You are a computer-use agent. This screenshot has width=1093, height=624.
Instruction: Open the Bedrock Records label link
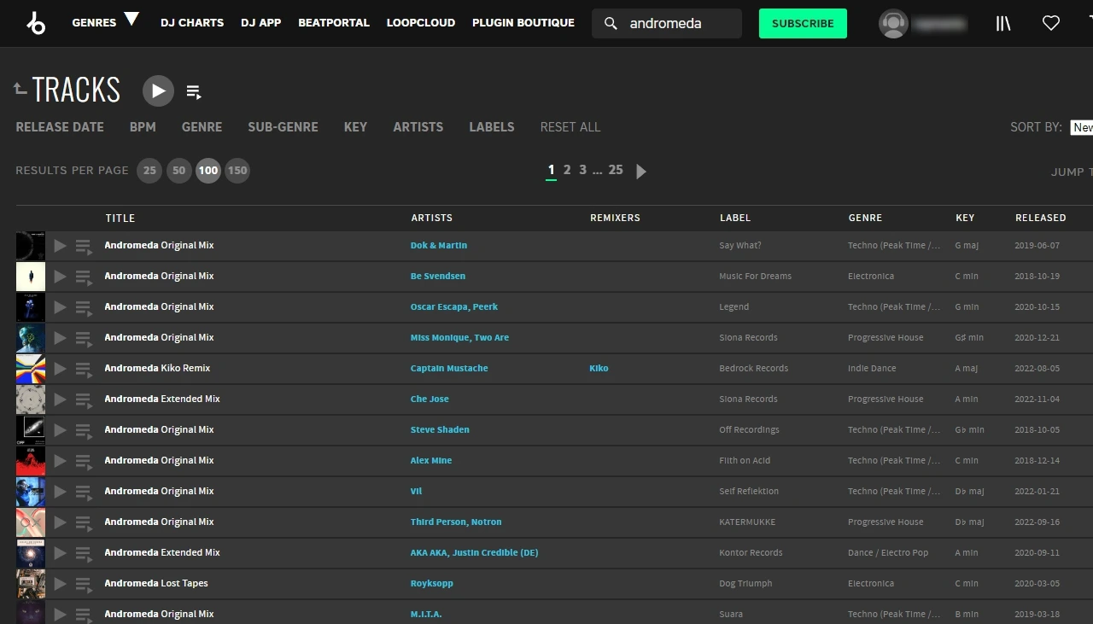(x=754, y=369)
